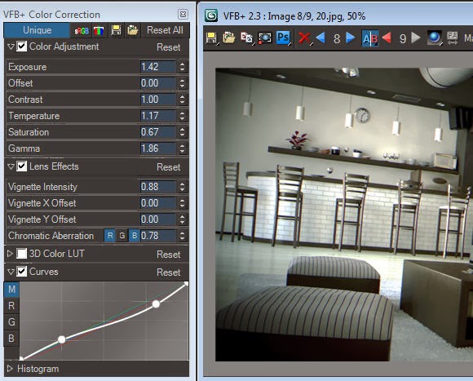Click the Exposure value field 1.42
This screenshot has width=473, height=381.
coord(157,67)
